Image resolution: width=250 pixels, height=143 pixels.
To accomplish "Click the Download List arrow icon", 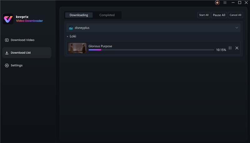I will tap(7, 53).
